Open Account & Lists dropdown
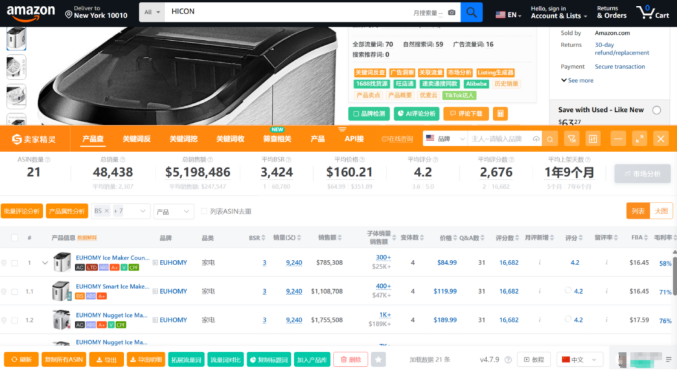Screen dimensions: 677x370 coord(558,12)
